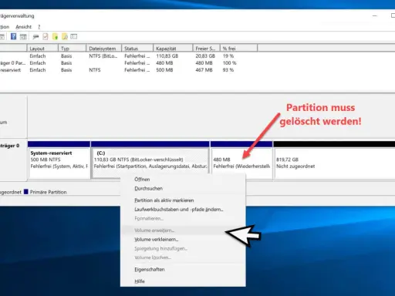Open the question mark help menu
This screenshot has height=296, width=395.
point(39,27)
